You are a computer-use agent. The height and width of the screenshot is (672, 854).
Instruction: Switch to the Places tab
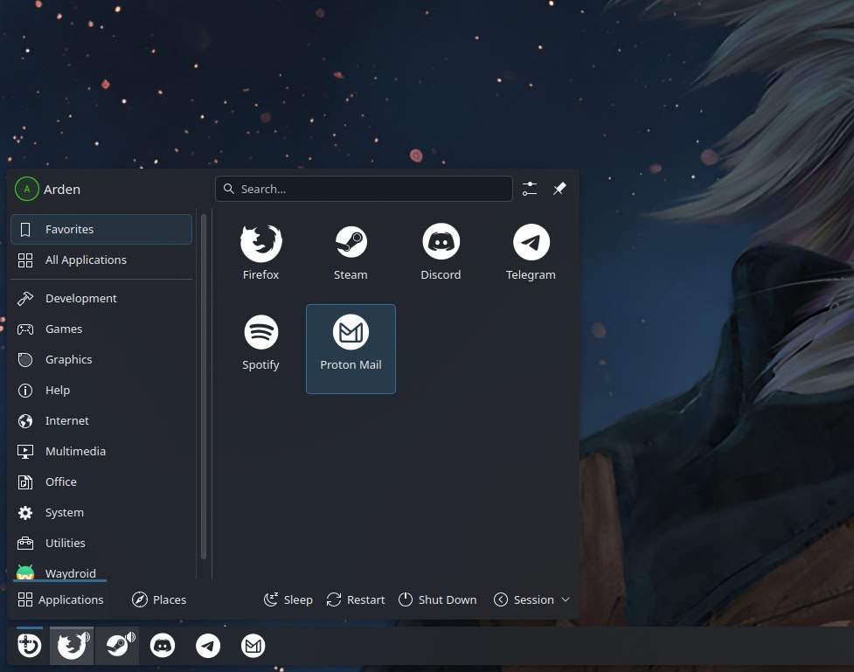159,599
